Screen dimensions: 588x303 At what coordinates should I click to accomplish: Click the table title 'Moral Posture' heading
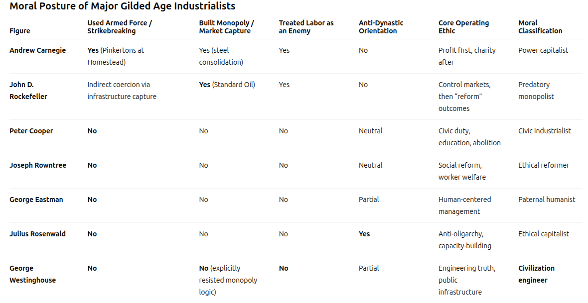123,6
